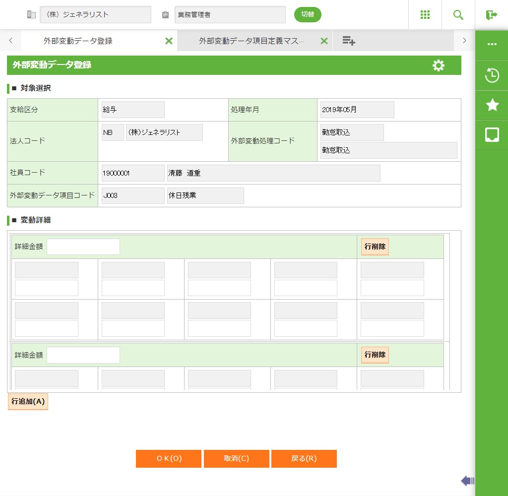The width and height of the screenshot is (508, 496).
Task: Close the 外部変動データ登録 tab
Action: pos(169,41)
